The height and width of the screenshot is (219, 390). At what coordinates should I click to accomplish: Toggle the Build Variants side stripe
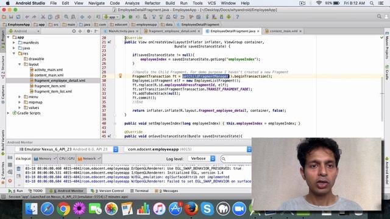(2, 143)
